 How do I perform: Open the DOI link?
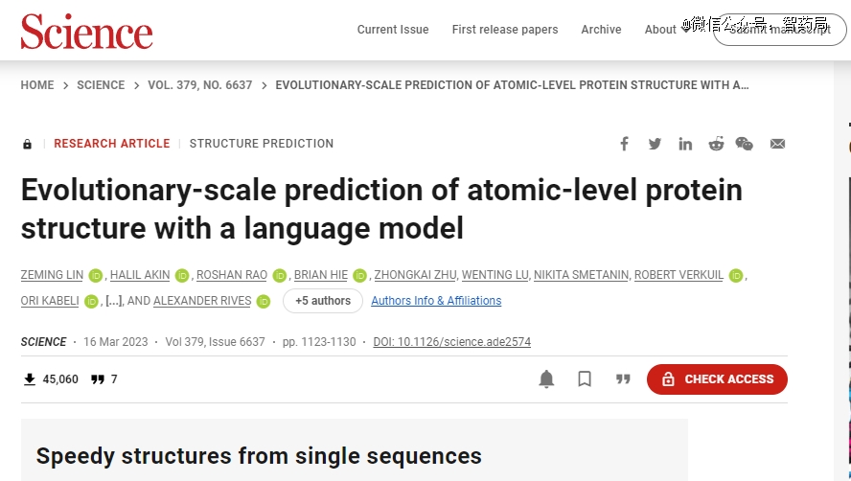tap(451, 342)
